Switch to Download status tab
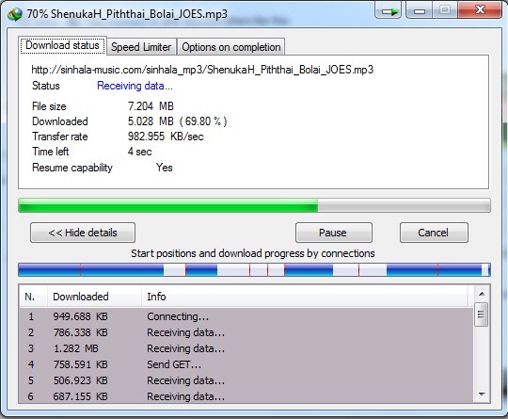The width and height of the screenshot is (508, 419). click(62, 45)
